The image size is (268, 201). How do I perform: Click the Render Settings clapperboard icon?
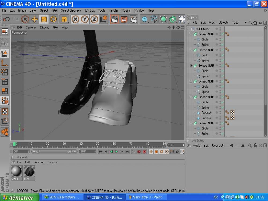point(133,19)
